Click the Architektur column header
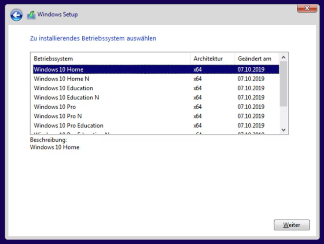Viewport: 324px width, 244px height. [x=213, y=58]
